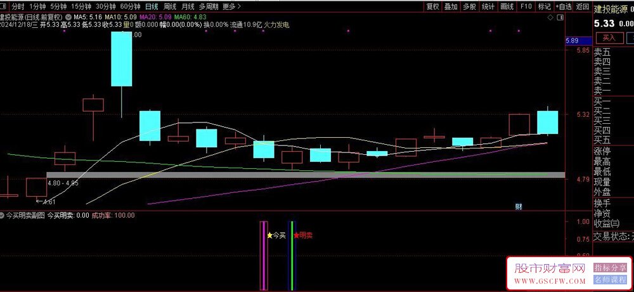This screenshot has height=292, width=634.
Task: Open the F10 company info
Action: pyautogui.click(x=526, y=6)
